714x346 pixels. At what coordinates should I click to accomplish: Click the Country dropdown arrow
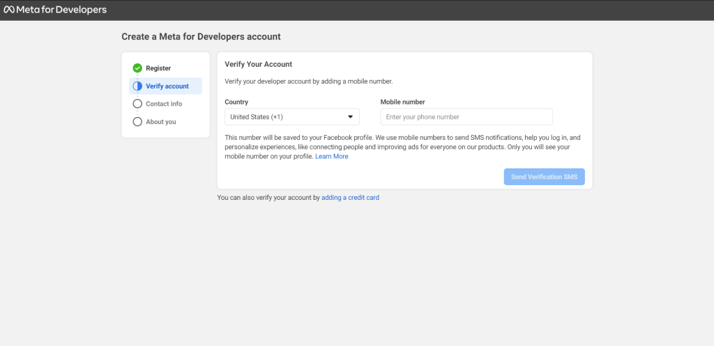click(350, 117)
